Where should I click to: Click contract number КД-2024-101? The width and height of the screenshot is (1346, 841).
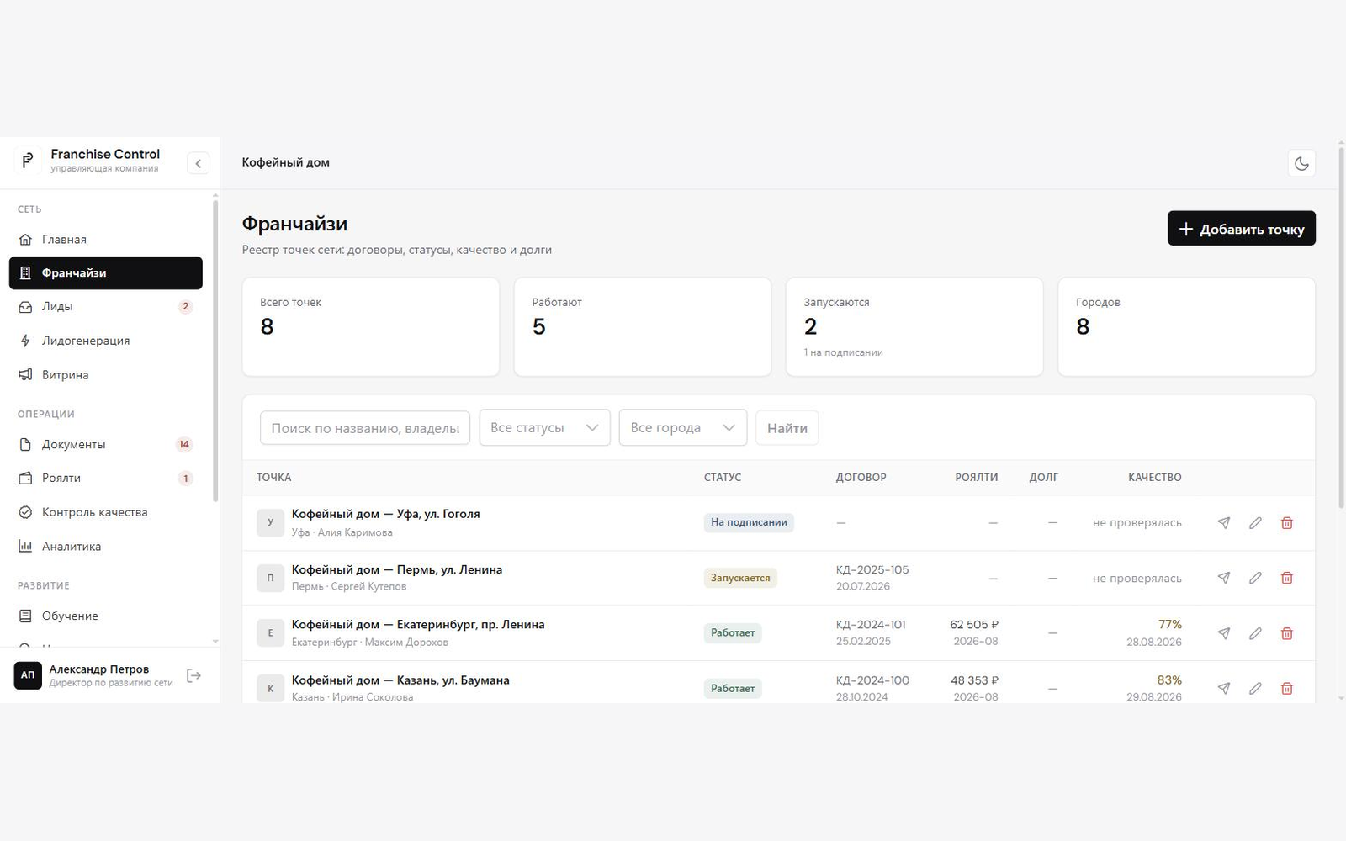pyautogui.click(x=871, y=625)
